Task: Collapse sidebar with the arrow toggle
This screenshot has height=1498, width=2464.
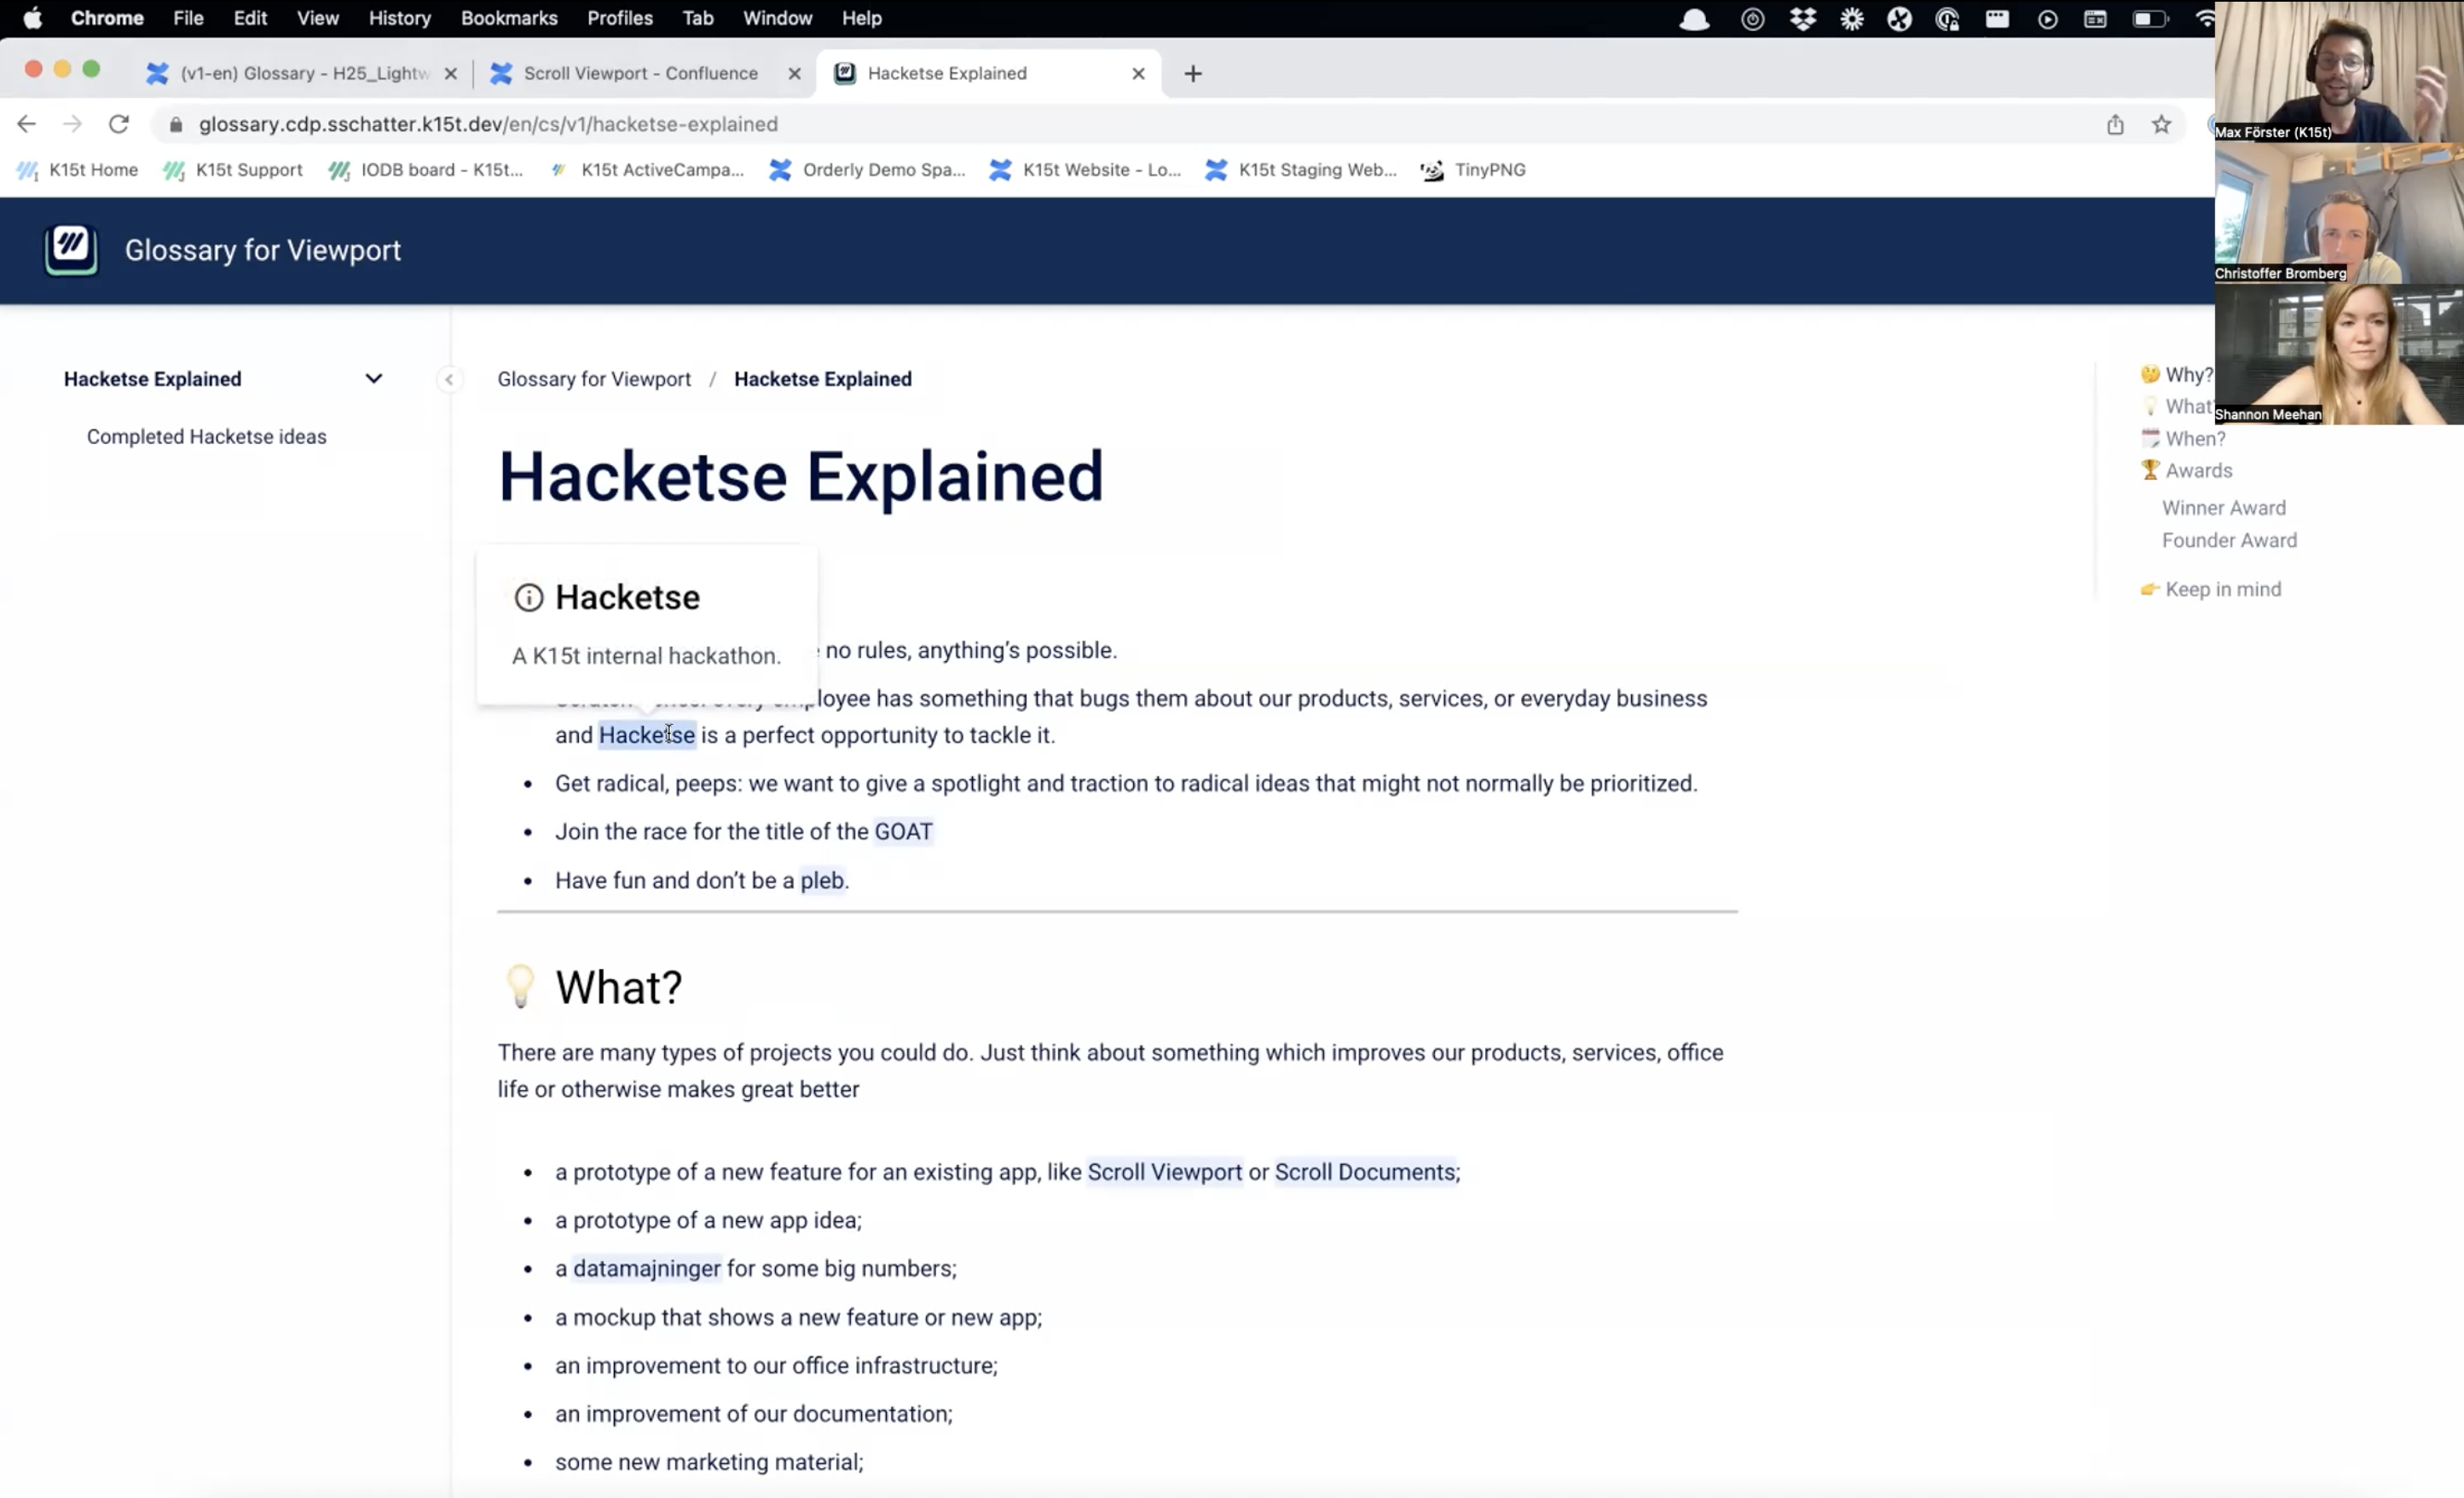Action: click(x=449, y=380)
